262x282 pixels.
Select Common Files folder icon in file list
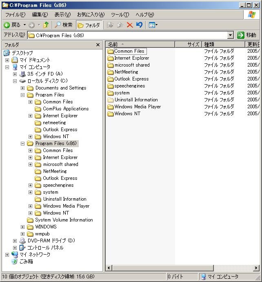click(x=111, y=51)
